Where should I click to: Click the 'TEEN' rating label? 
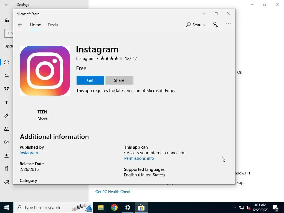pos(42,112)
